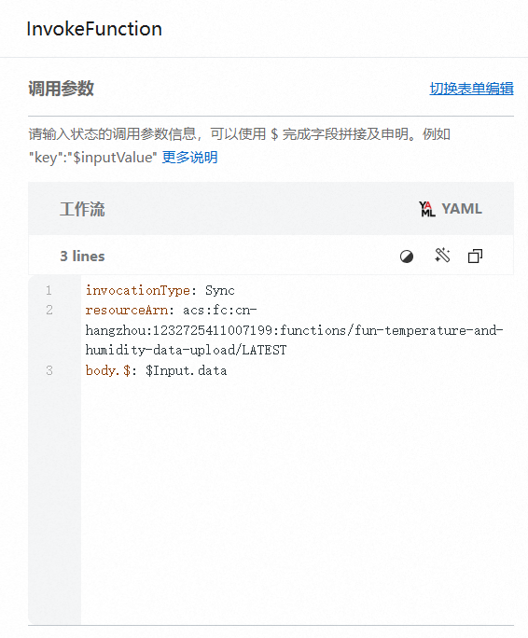Image resolution: width=528 pixels, height=638 pixels.
Task: Click the 调用参数 section heading
Action: pos(61,89)
